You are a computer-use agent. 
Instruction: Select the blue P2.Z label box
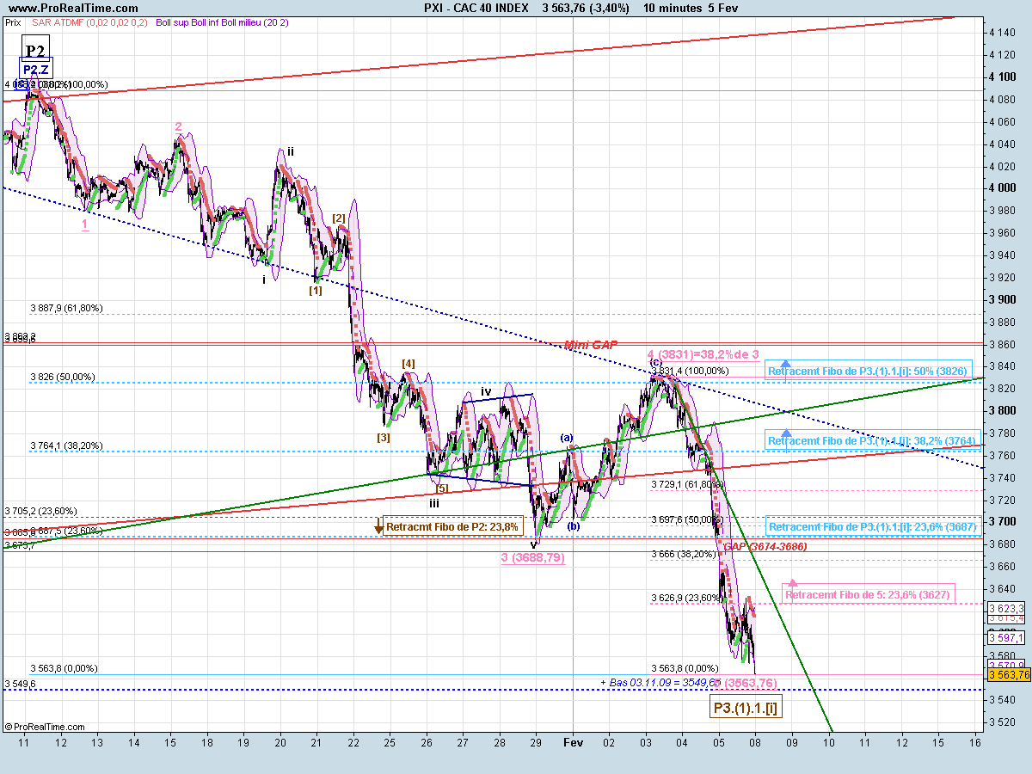tap(36, 69)
